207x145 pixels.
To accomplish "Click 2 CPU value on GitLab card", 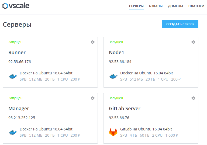I will (x=157, y=135).
